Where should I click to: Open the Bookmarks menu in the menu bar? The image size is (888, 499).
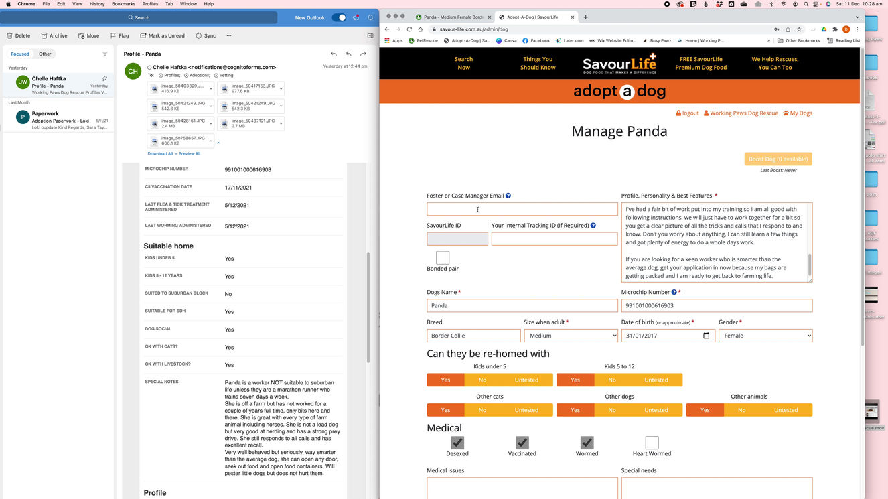coord(123,4)
